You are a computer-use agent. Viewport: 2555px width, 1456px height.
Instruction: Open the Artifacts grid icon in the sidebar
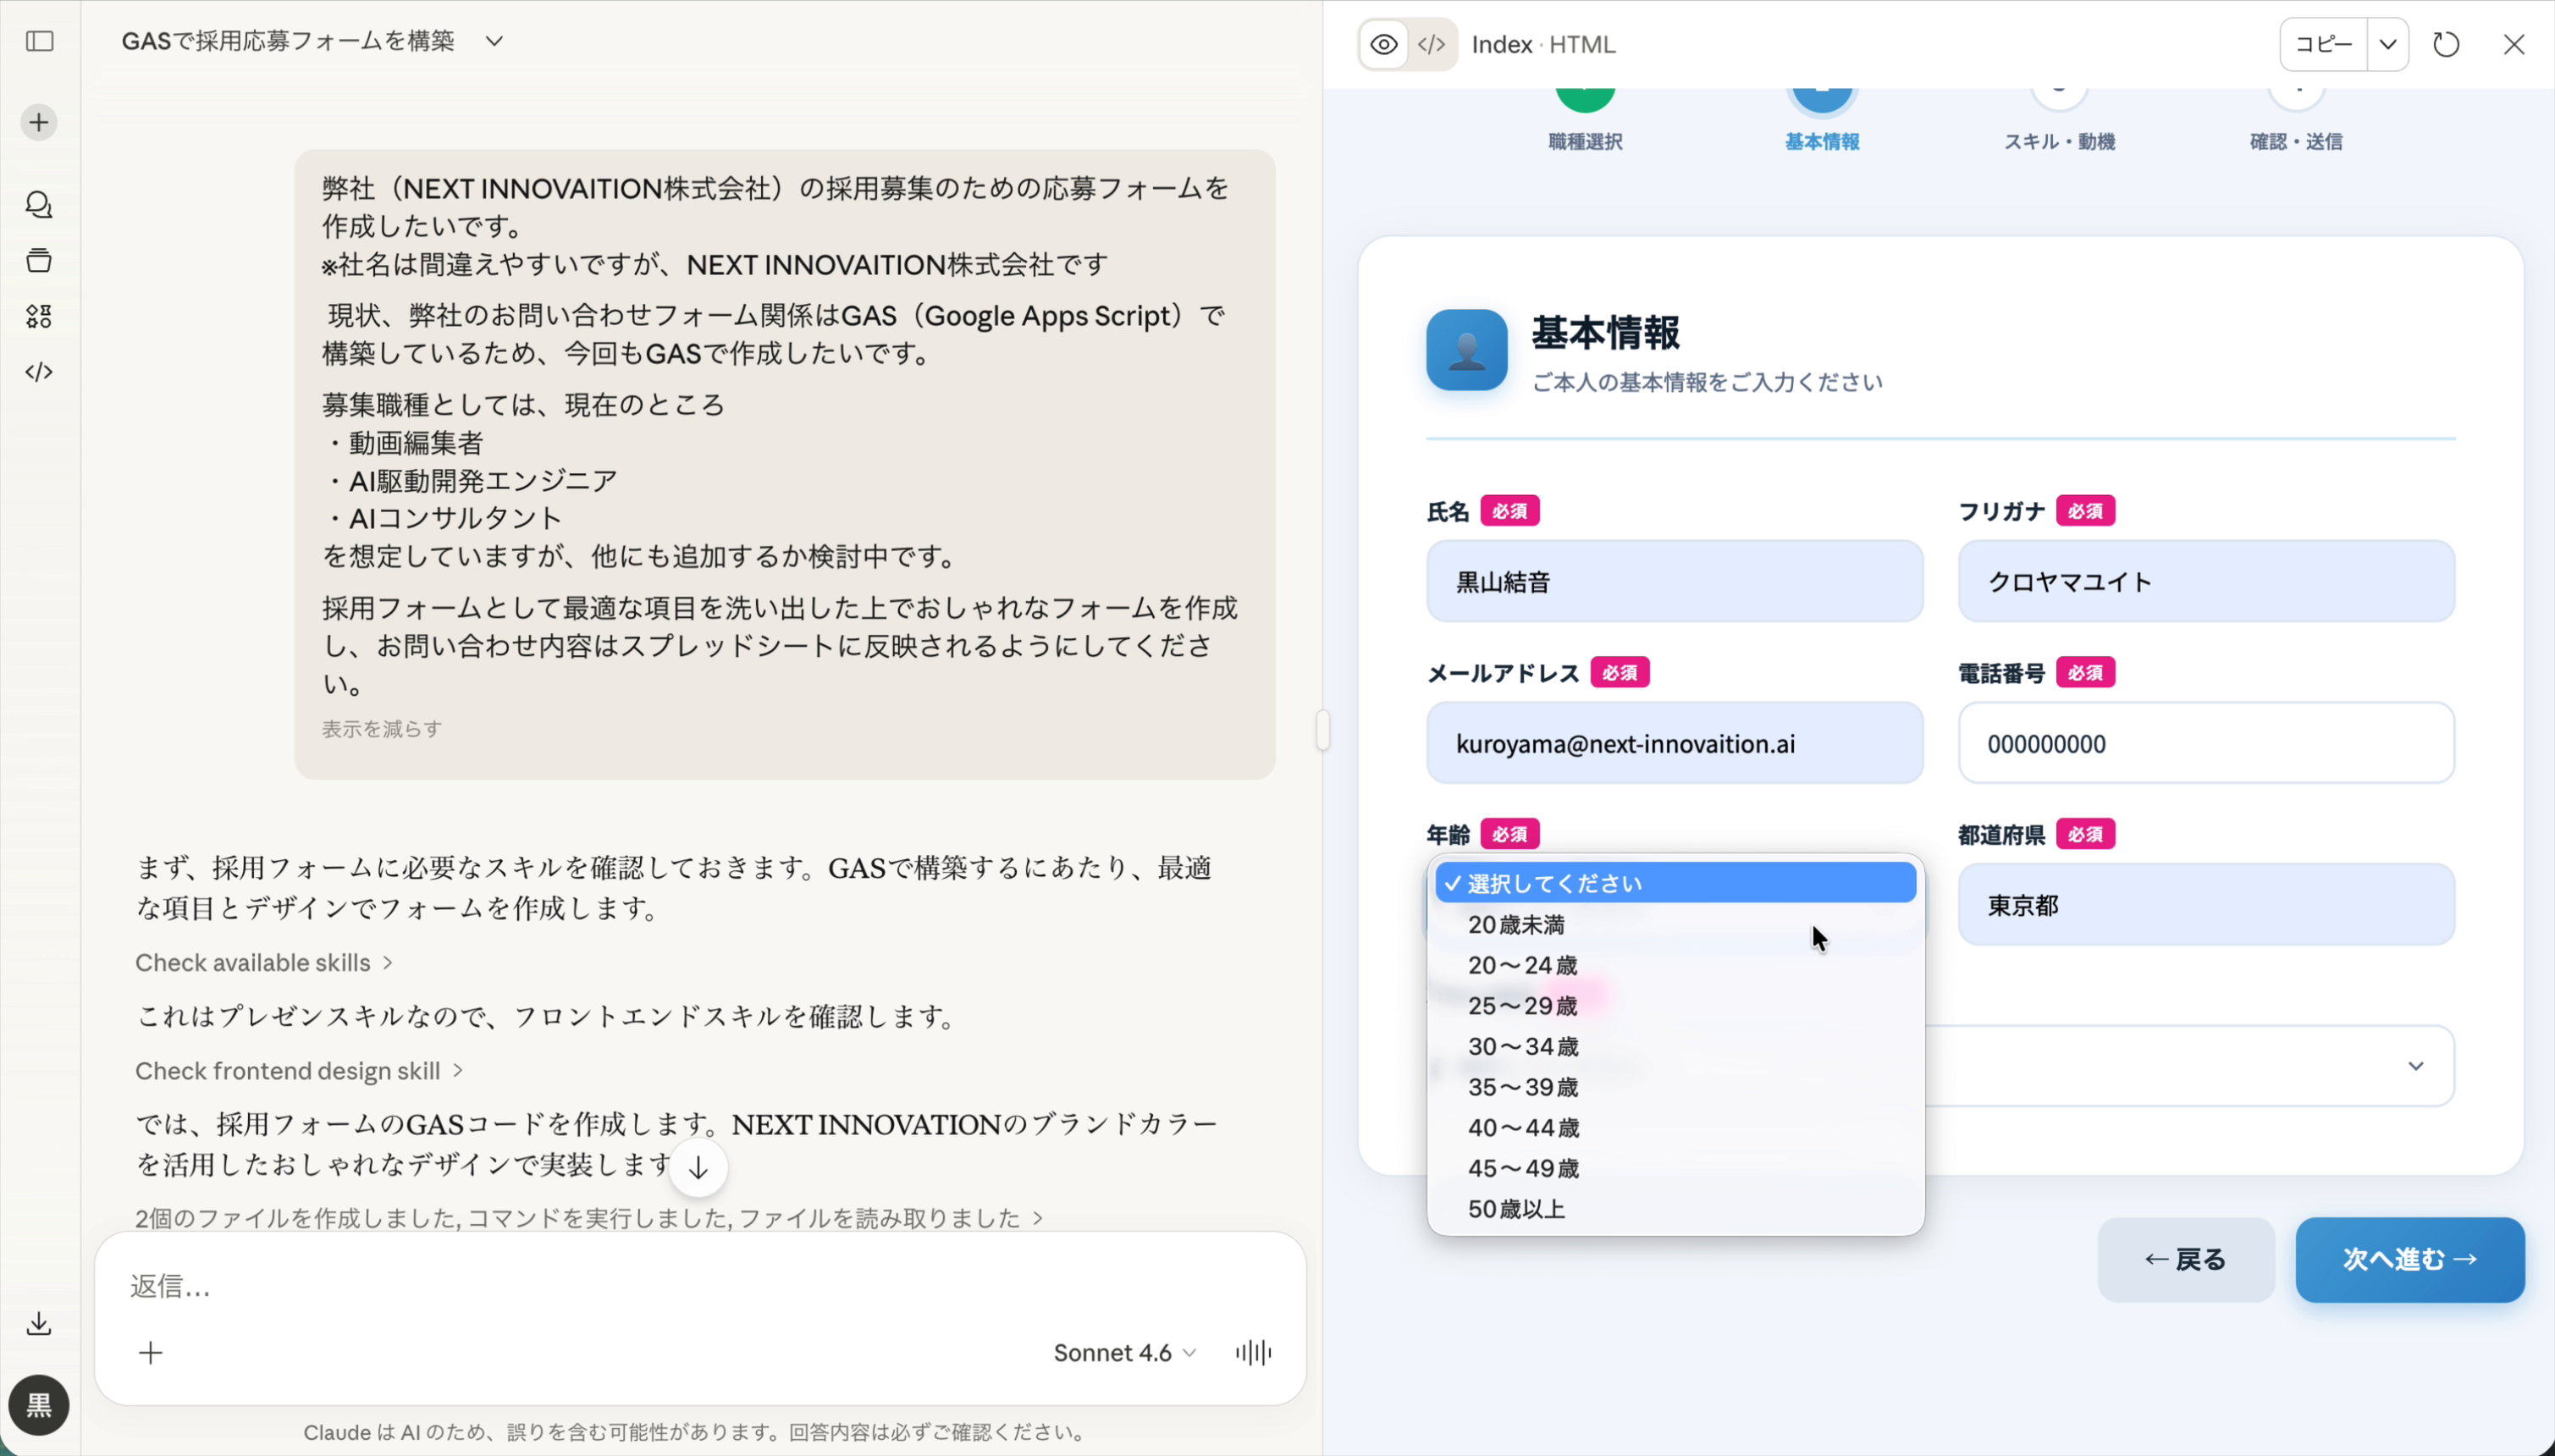[38, 316]
